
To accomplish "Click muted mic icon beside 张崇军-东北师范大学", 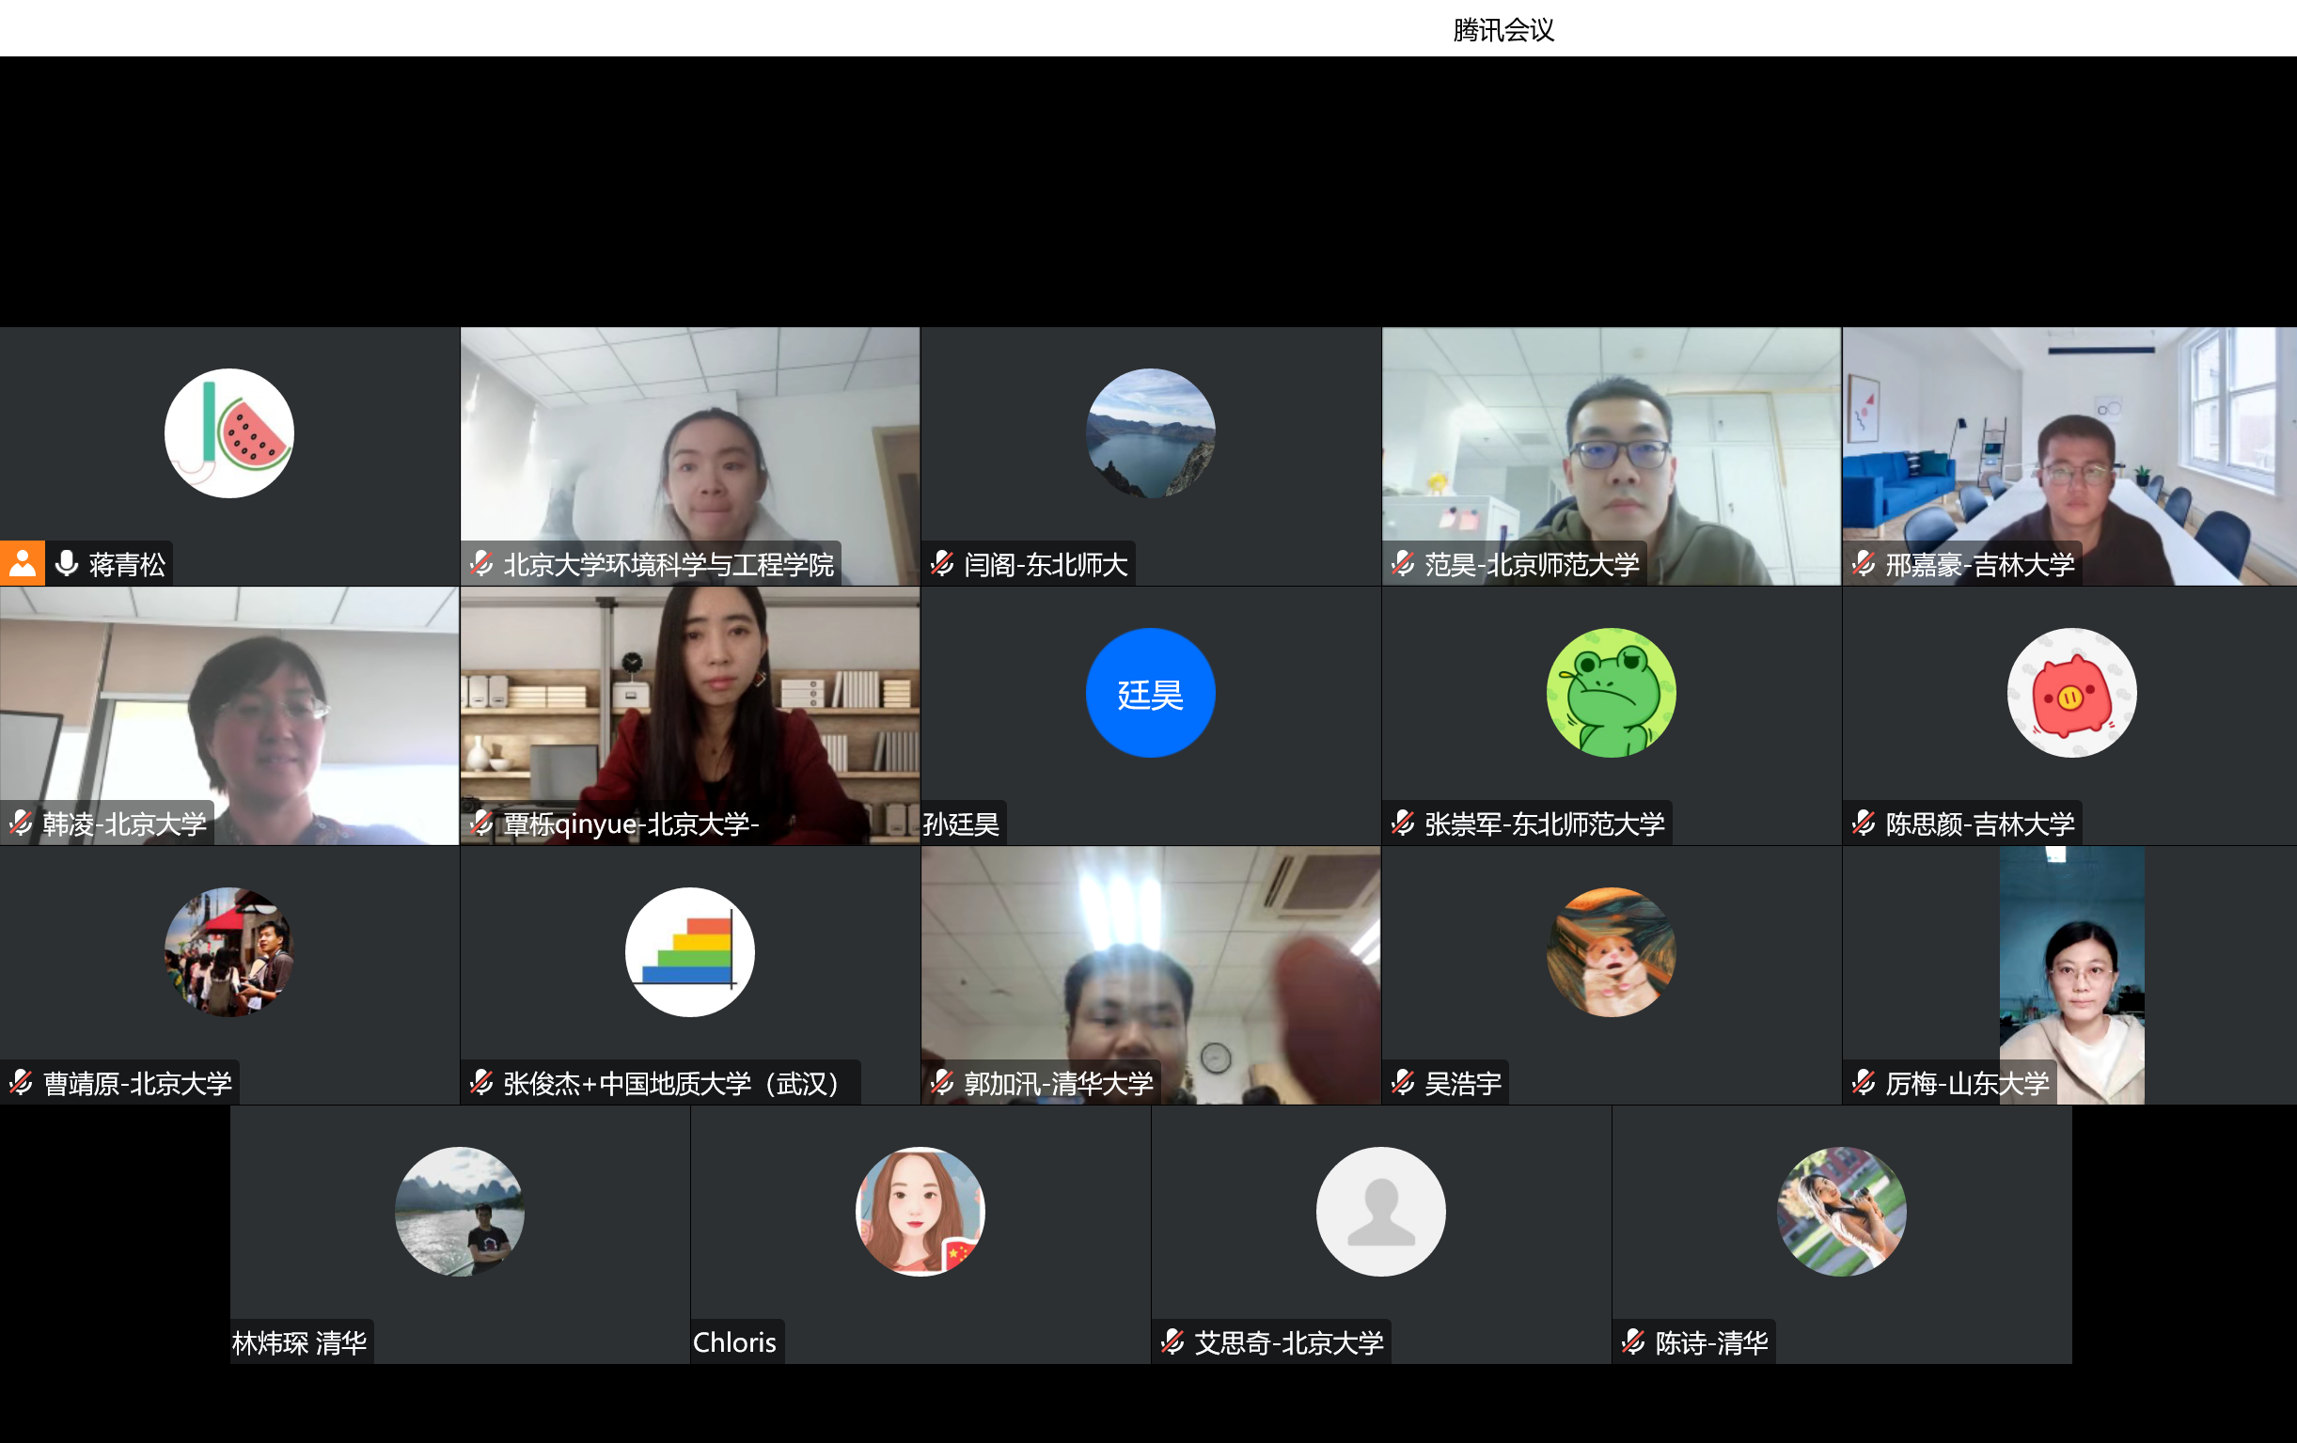I will click(1403, 823).
